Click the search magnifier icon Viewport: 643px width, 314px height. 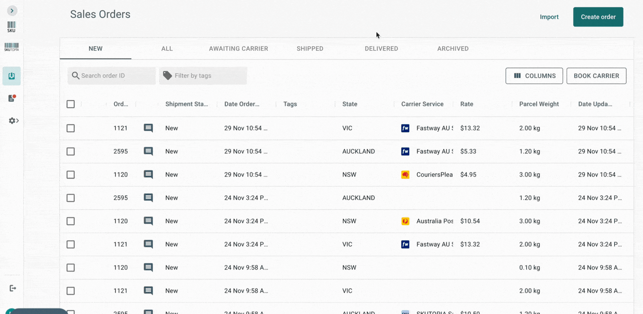tap(75, 76)
